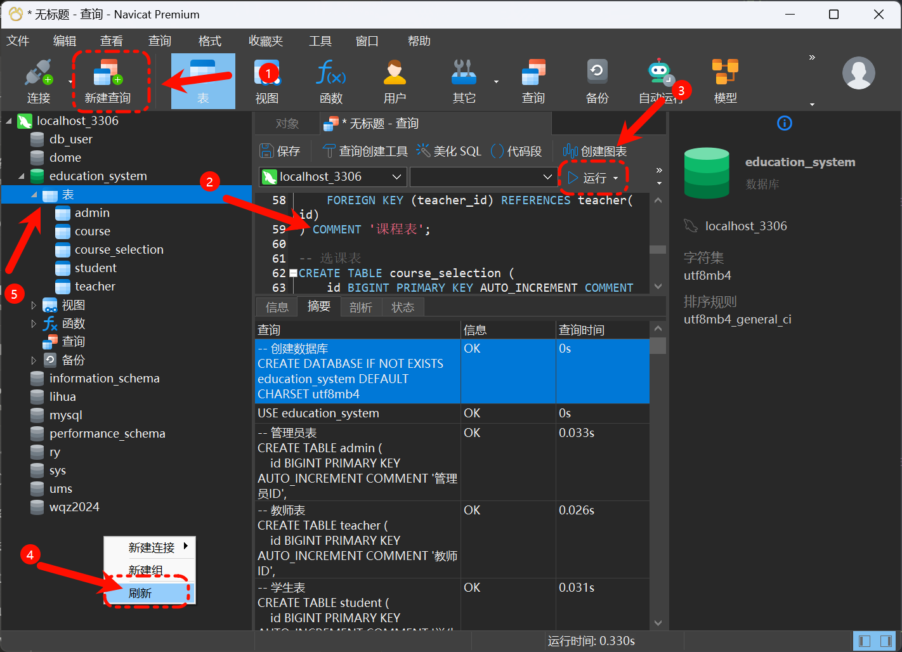
Task: Open 查询创建工具 query builder
Action: 365,151
